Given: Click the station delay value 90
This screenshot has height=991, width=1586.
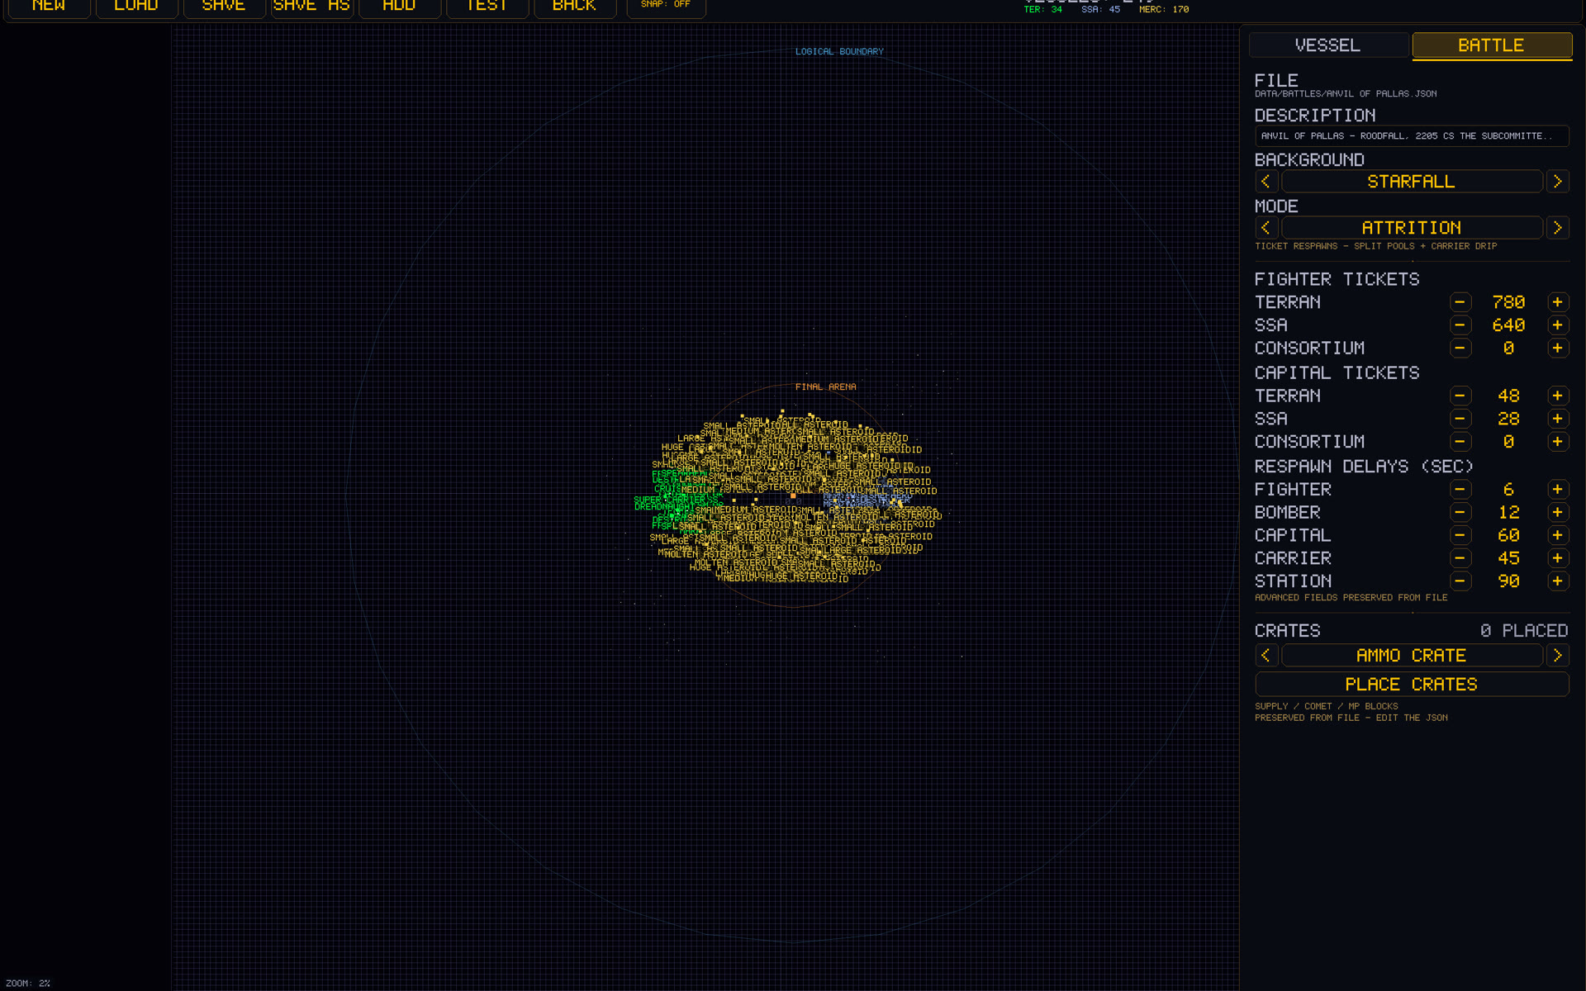Looking at the screenshot, I should coord(1508,581).
